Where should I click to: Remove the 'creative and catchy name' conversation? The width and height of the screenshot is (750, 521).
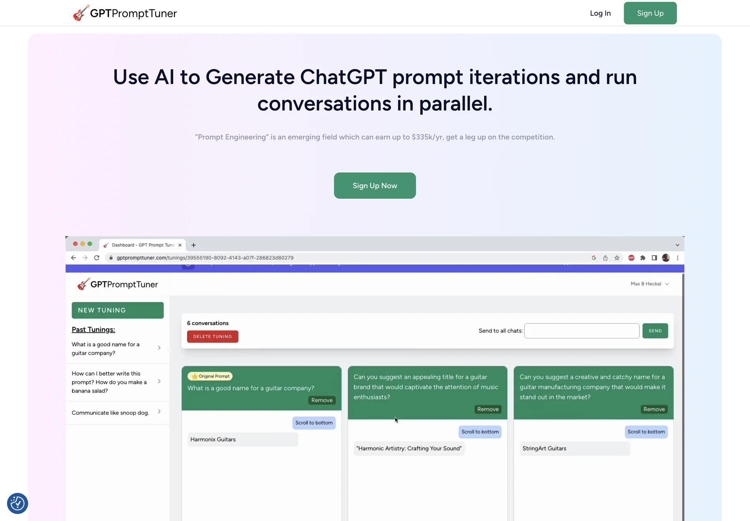[654, 409]
